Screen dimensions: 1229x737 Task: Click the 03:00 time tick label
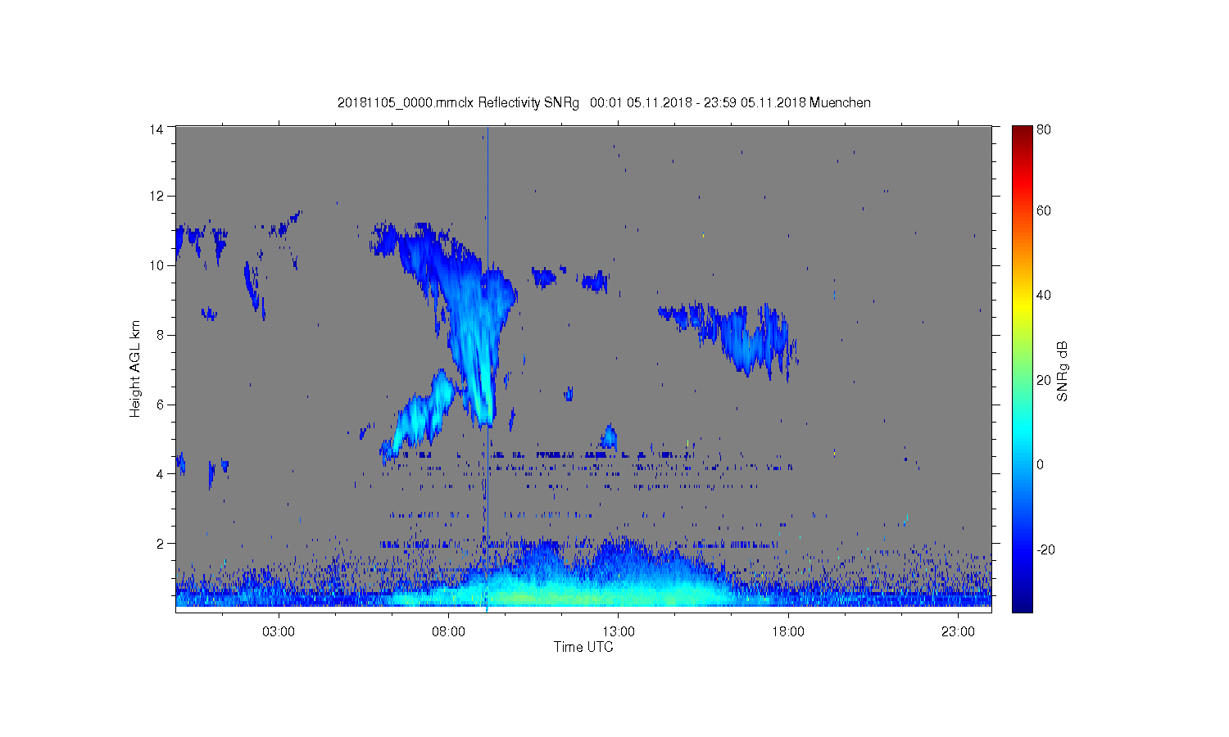click(279, 632)
